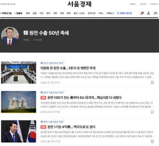This screenshot has height=146, width=159.
Task: Go to the 금융 section
Action: pos(35,13)
